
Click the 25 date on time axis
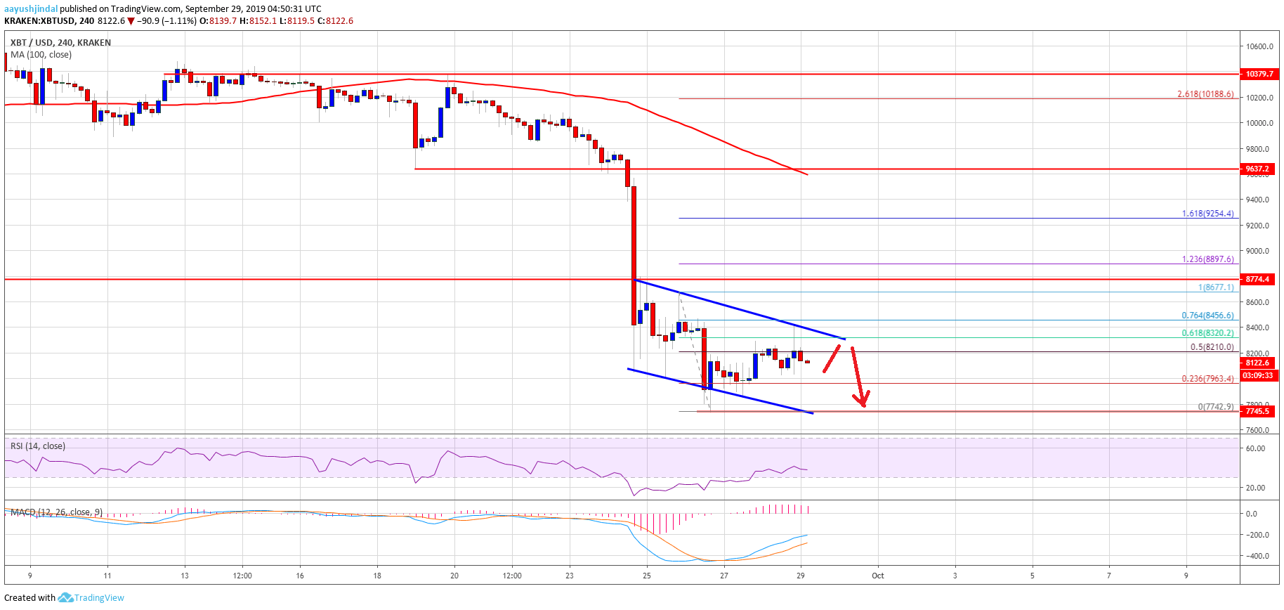647,576
